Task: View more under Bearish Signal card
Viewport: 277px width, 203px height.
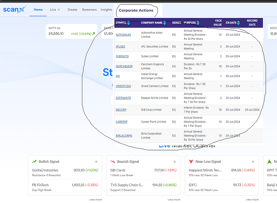Action: coord(174,199)
